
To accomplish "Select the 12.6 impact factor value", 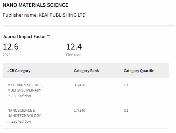I will pos(11,47).
